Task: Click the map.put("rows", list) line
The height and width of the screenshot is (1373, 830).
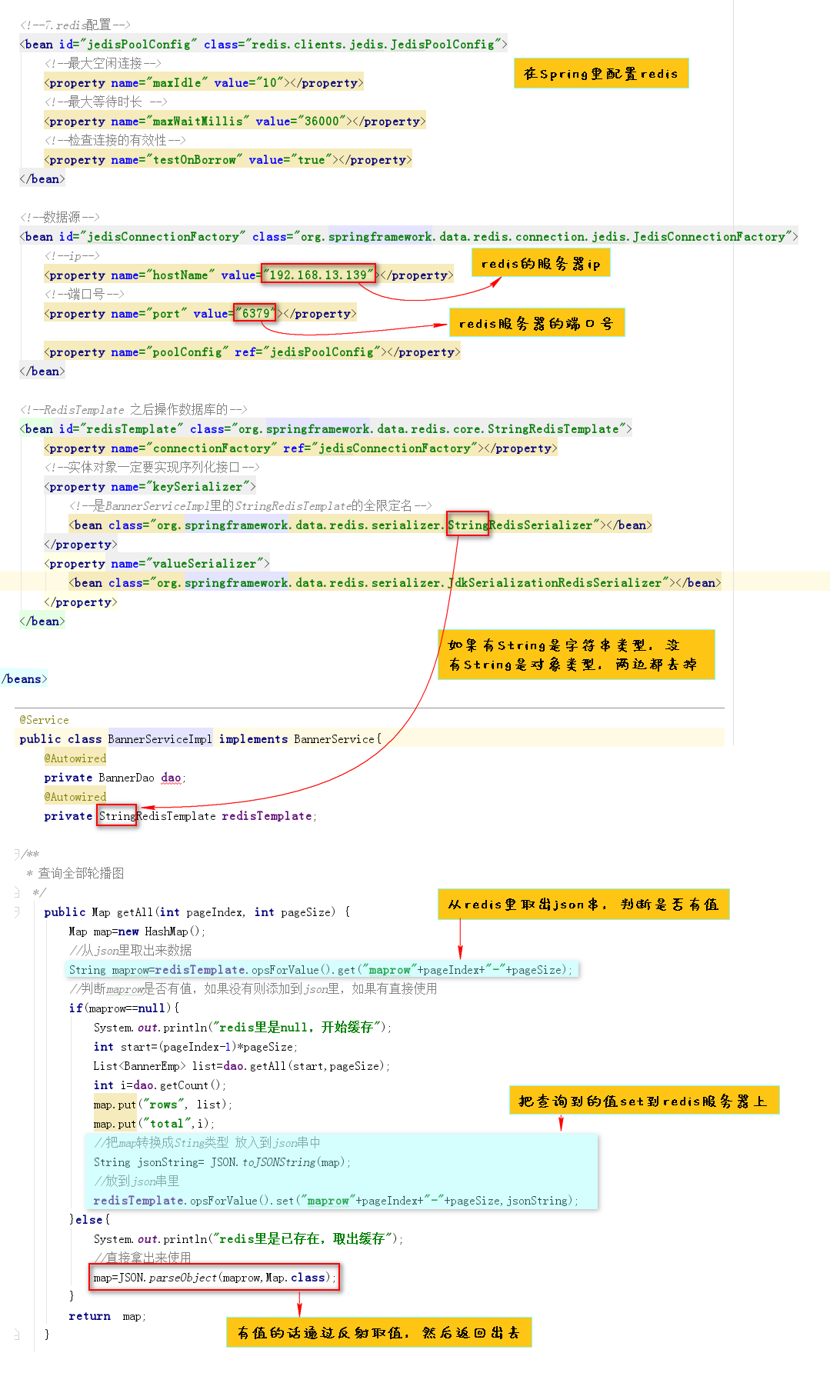Action: pos(162,1105)
